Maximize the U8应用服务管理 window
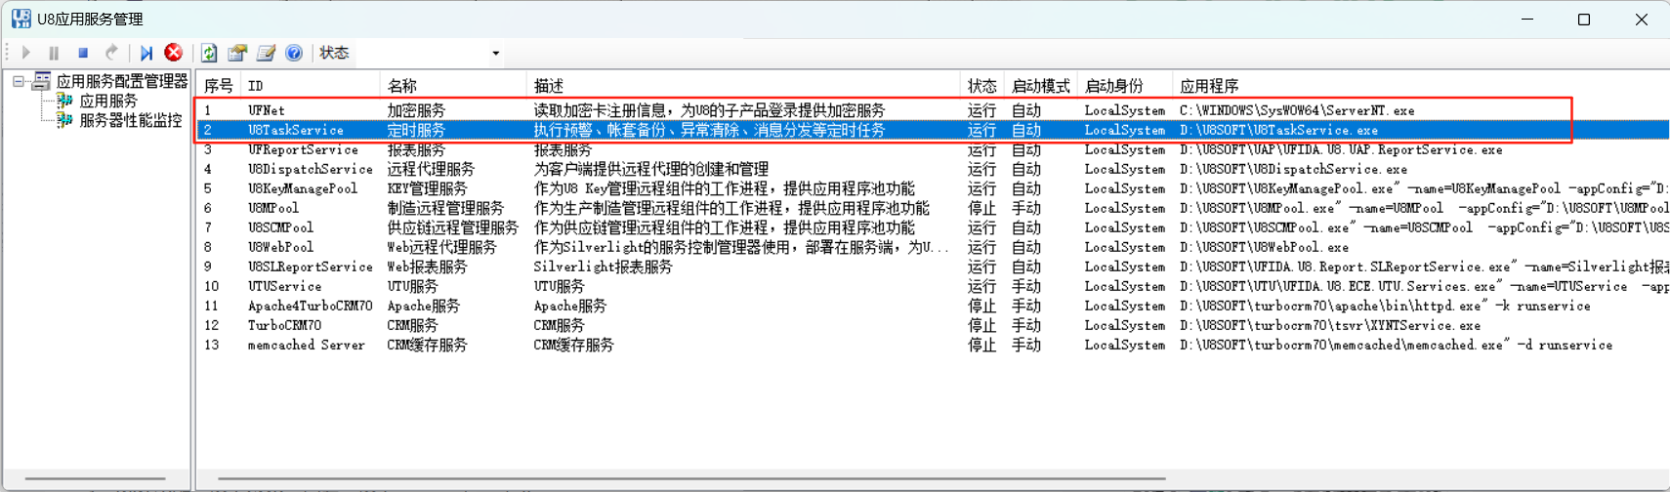 [x=1584, y=20]
